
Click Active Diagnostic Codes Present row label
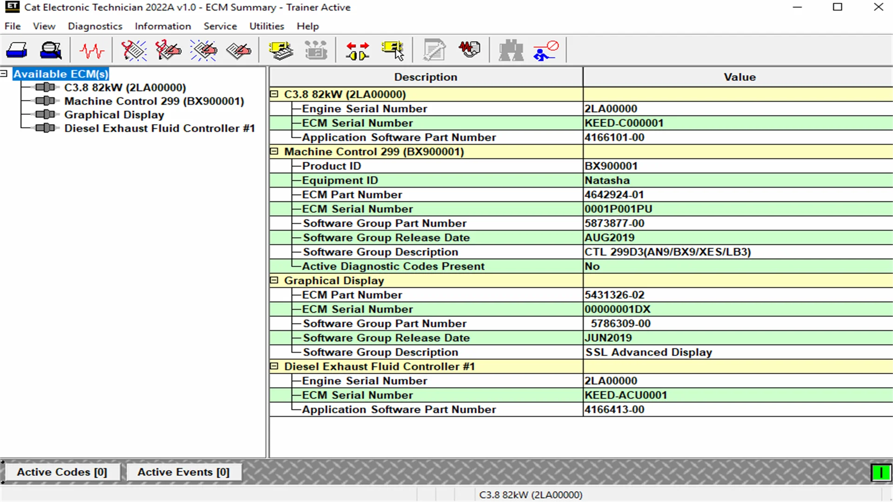coord(393,266)
